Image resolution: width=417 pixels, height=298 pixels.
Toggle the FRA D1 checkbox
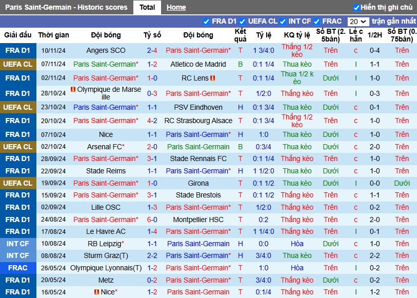[x=206, y=22]
